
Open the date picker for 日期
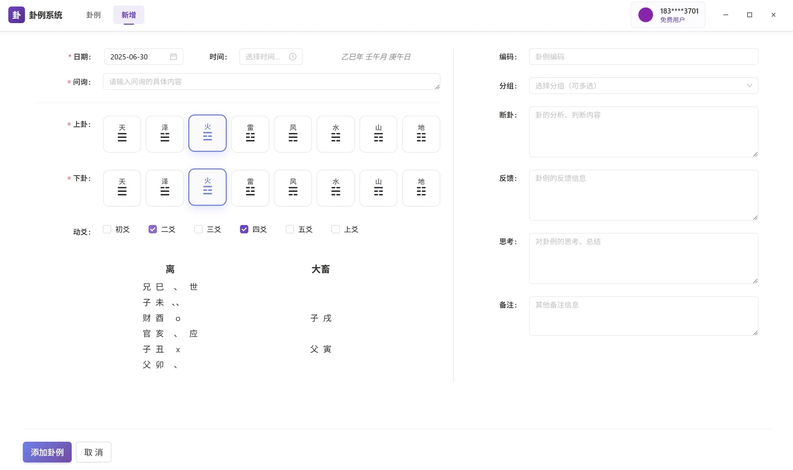(x=174, y=57)
